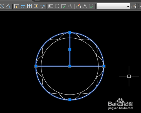Screen dimensions: 141x113
Task: Select the top quadrant grip of circle
Action: point(70,33)
